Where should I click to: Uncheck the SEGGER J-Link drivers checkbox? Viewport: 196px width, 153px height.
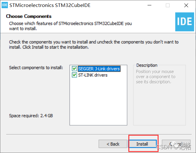pyautogui.click(x=74, y=68)
